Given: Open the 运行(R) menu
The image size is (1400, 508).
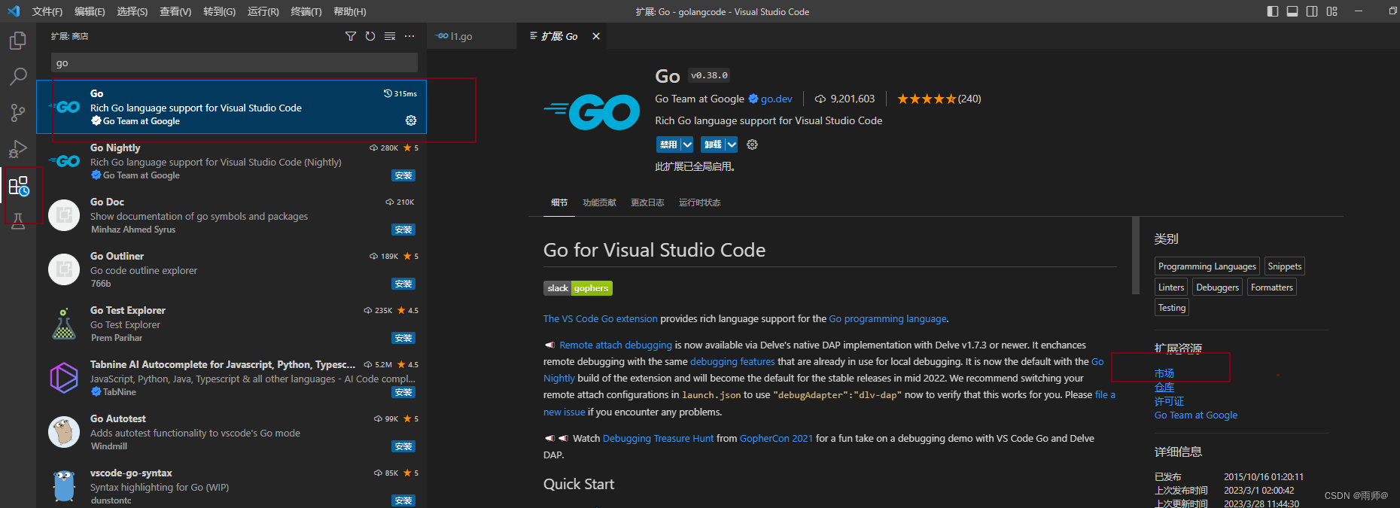Looking at the screenshot, I should pos(263,11).
